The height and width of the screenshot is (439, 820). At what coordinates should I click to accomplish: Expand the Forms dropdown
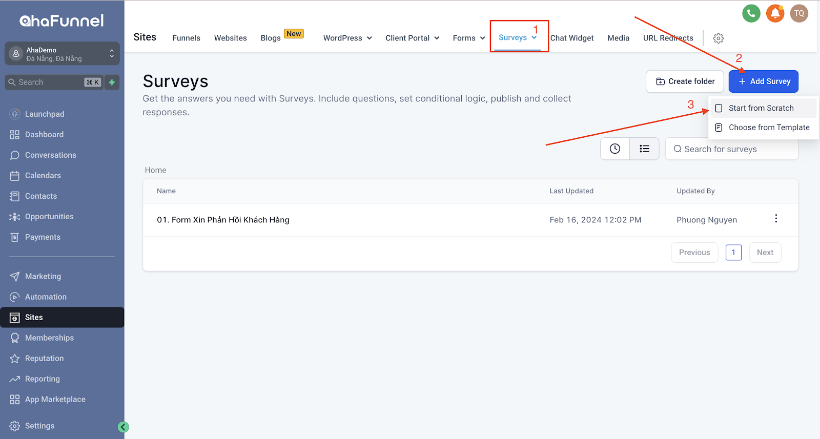tap(468, 38)
